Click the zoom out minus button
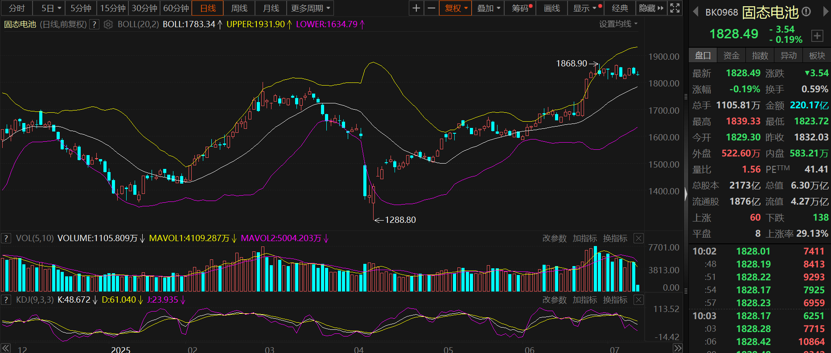 (x=431, y=8)
